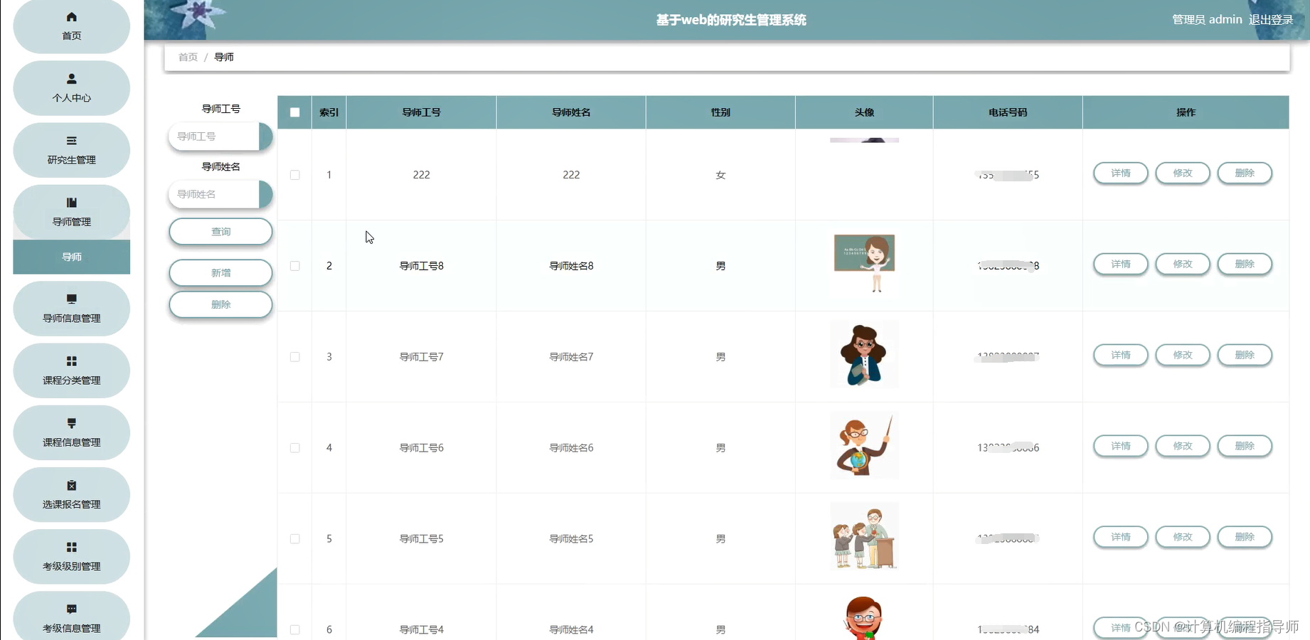Collapse the 导师管理 menu
The image size is (1310, 640).
coord(71,212)
